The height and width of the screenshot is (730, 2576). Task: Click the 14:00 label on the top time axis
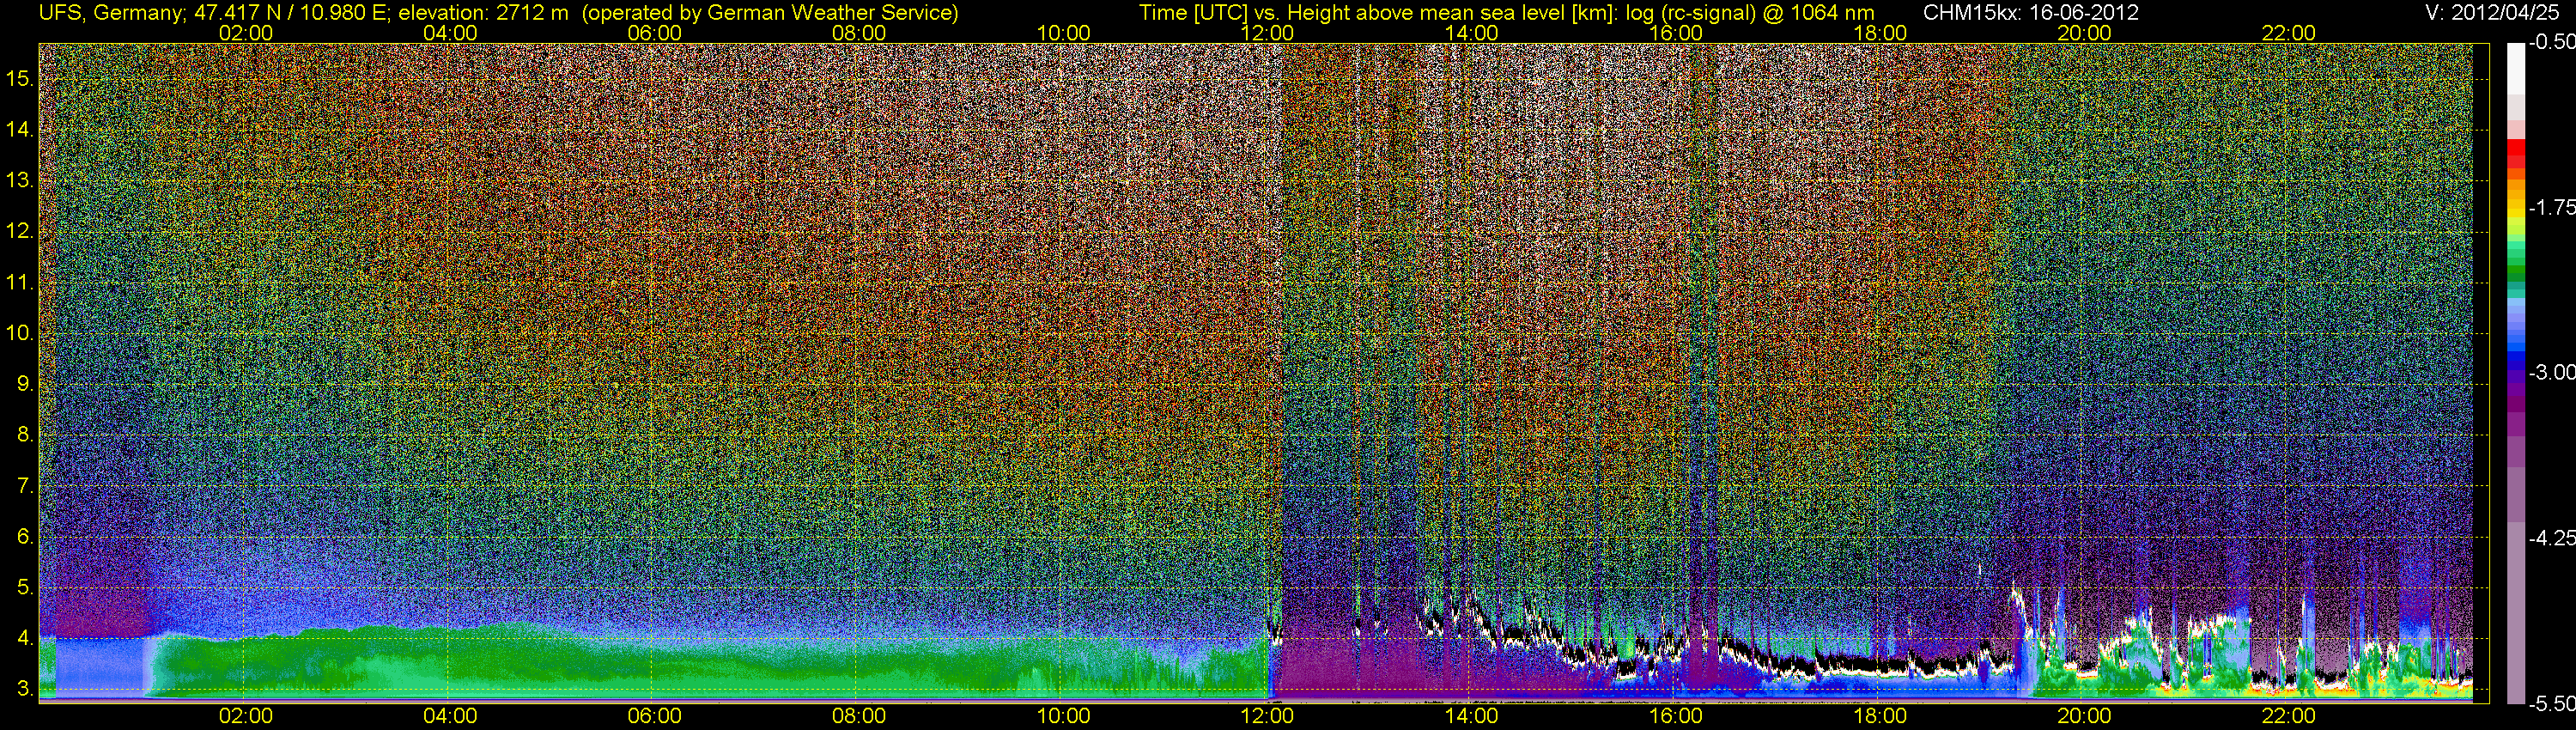(1472, 33)
